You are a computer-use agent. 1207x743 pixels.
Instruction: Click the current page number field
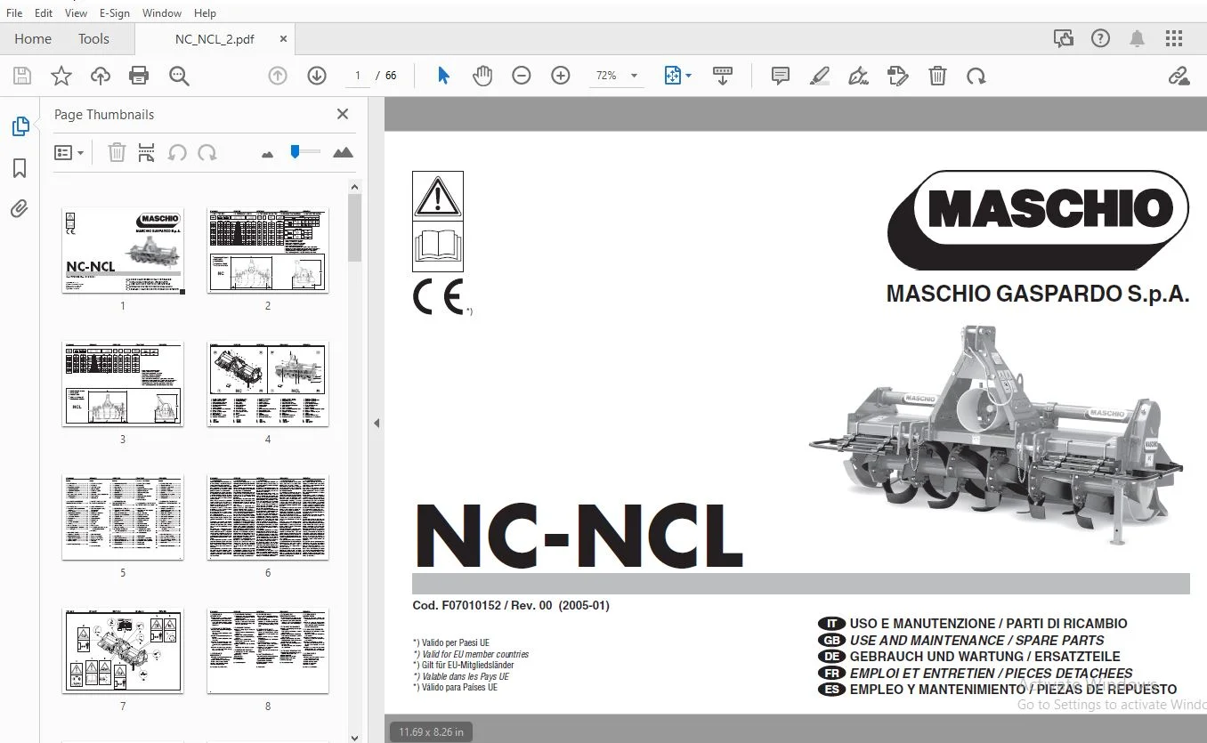tap(358, 77)
